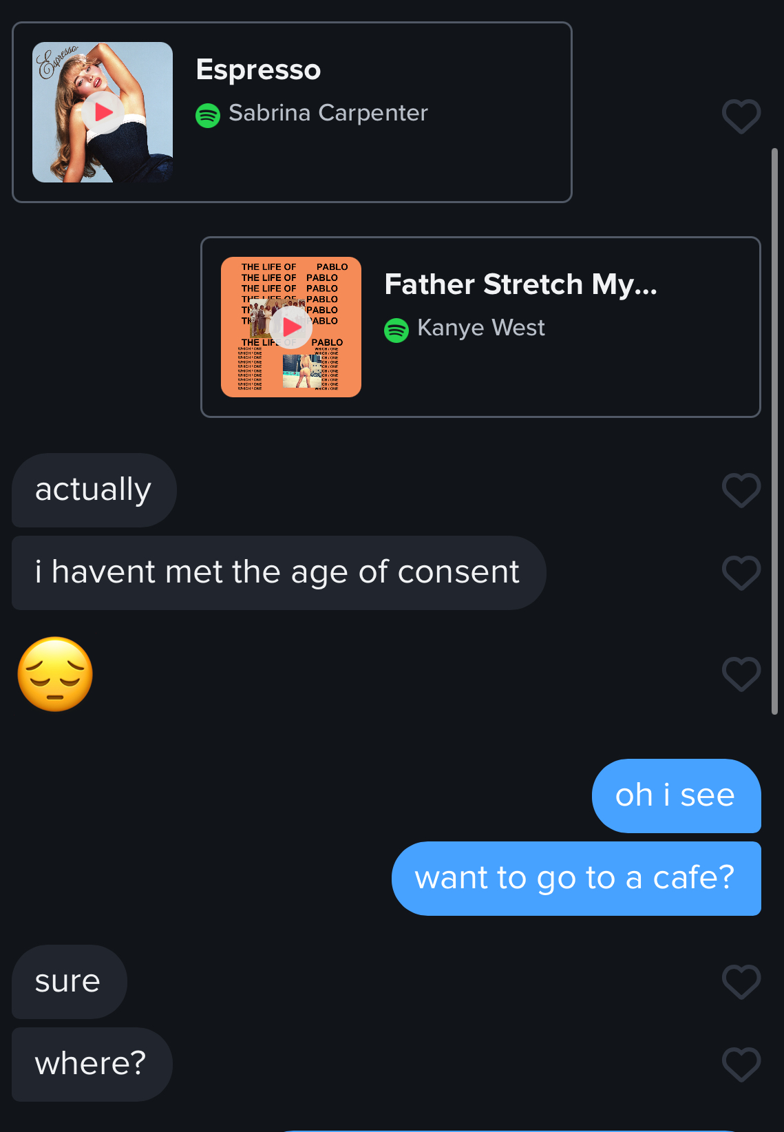Select the "actually" message bubble
784x1132 pixels.
[94, 490]
